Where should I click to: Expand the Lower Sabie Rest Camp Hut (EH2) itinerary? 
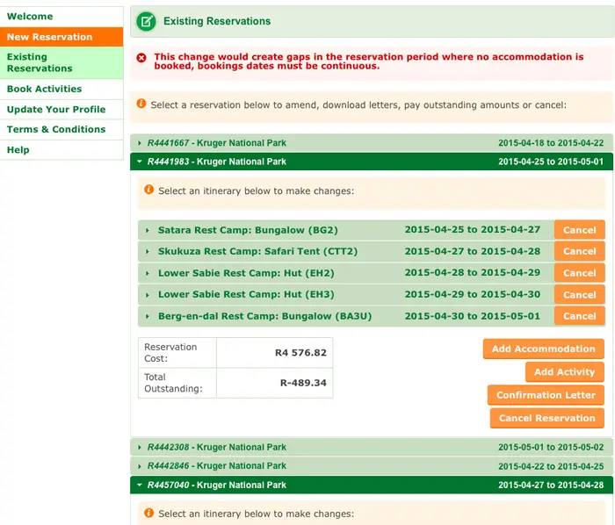346,273
